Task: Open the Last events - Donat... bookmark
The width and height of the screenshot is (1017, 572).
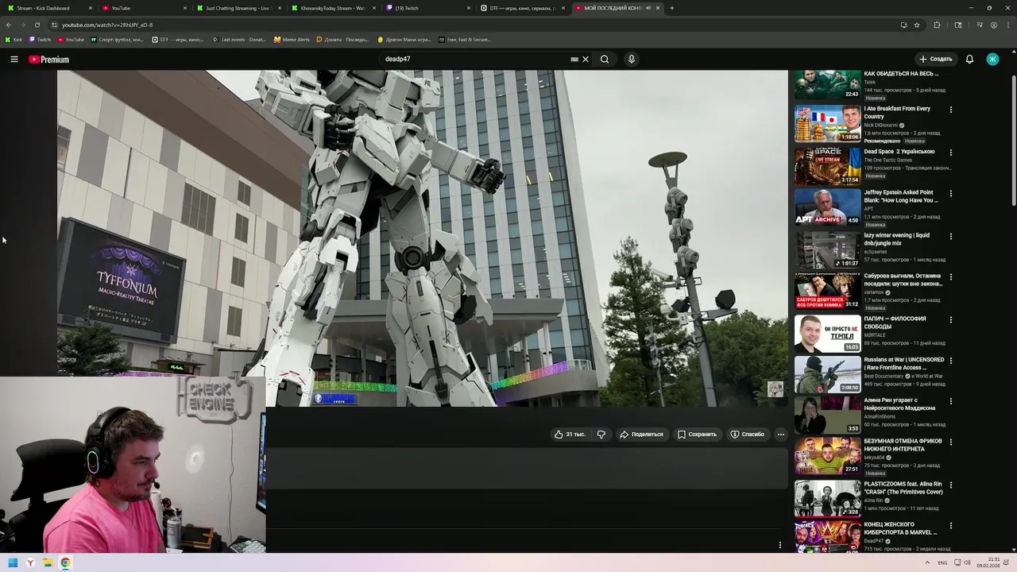Action: [239, 39]
